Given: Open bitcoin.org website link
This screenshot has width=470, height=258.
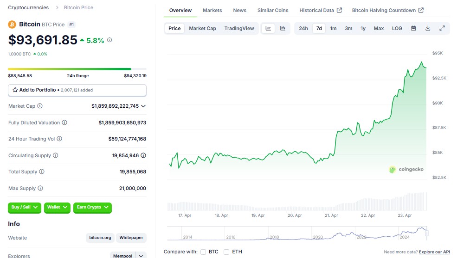Looking at the screenshot, I should click(x=100, y=238).
